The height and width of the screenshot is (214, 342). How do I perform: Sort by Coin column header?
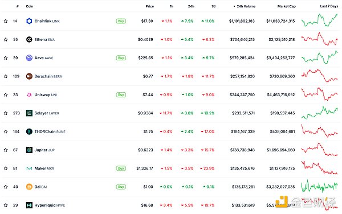(x=30, y=6)
